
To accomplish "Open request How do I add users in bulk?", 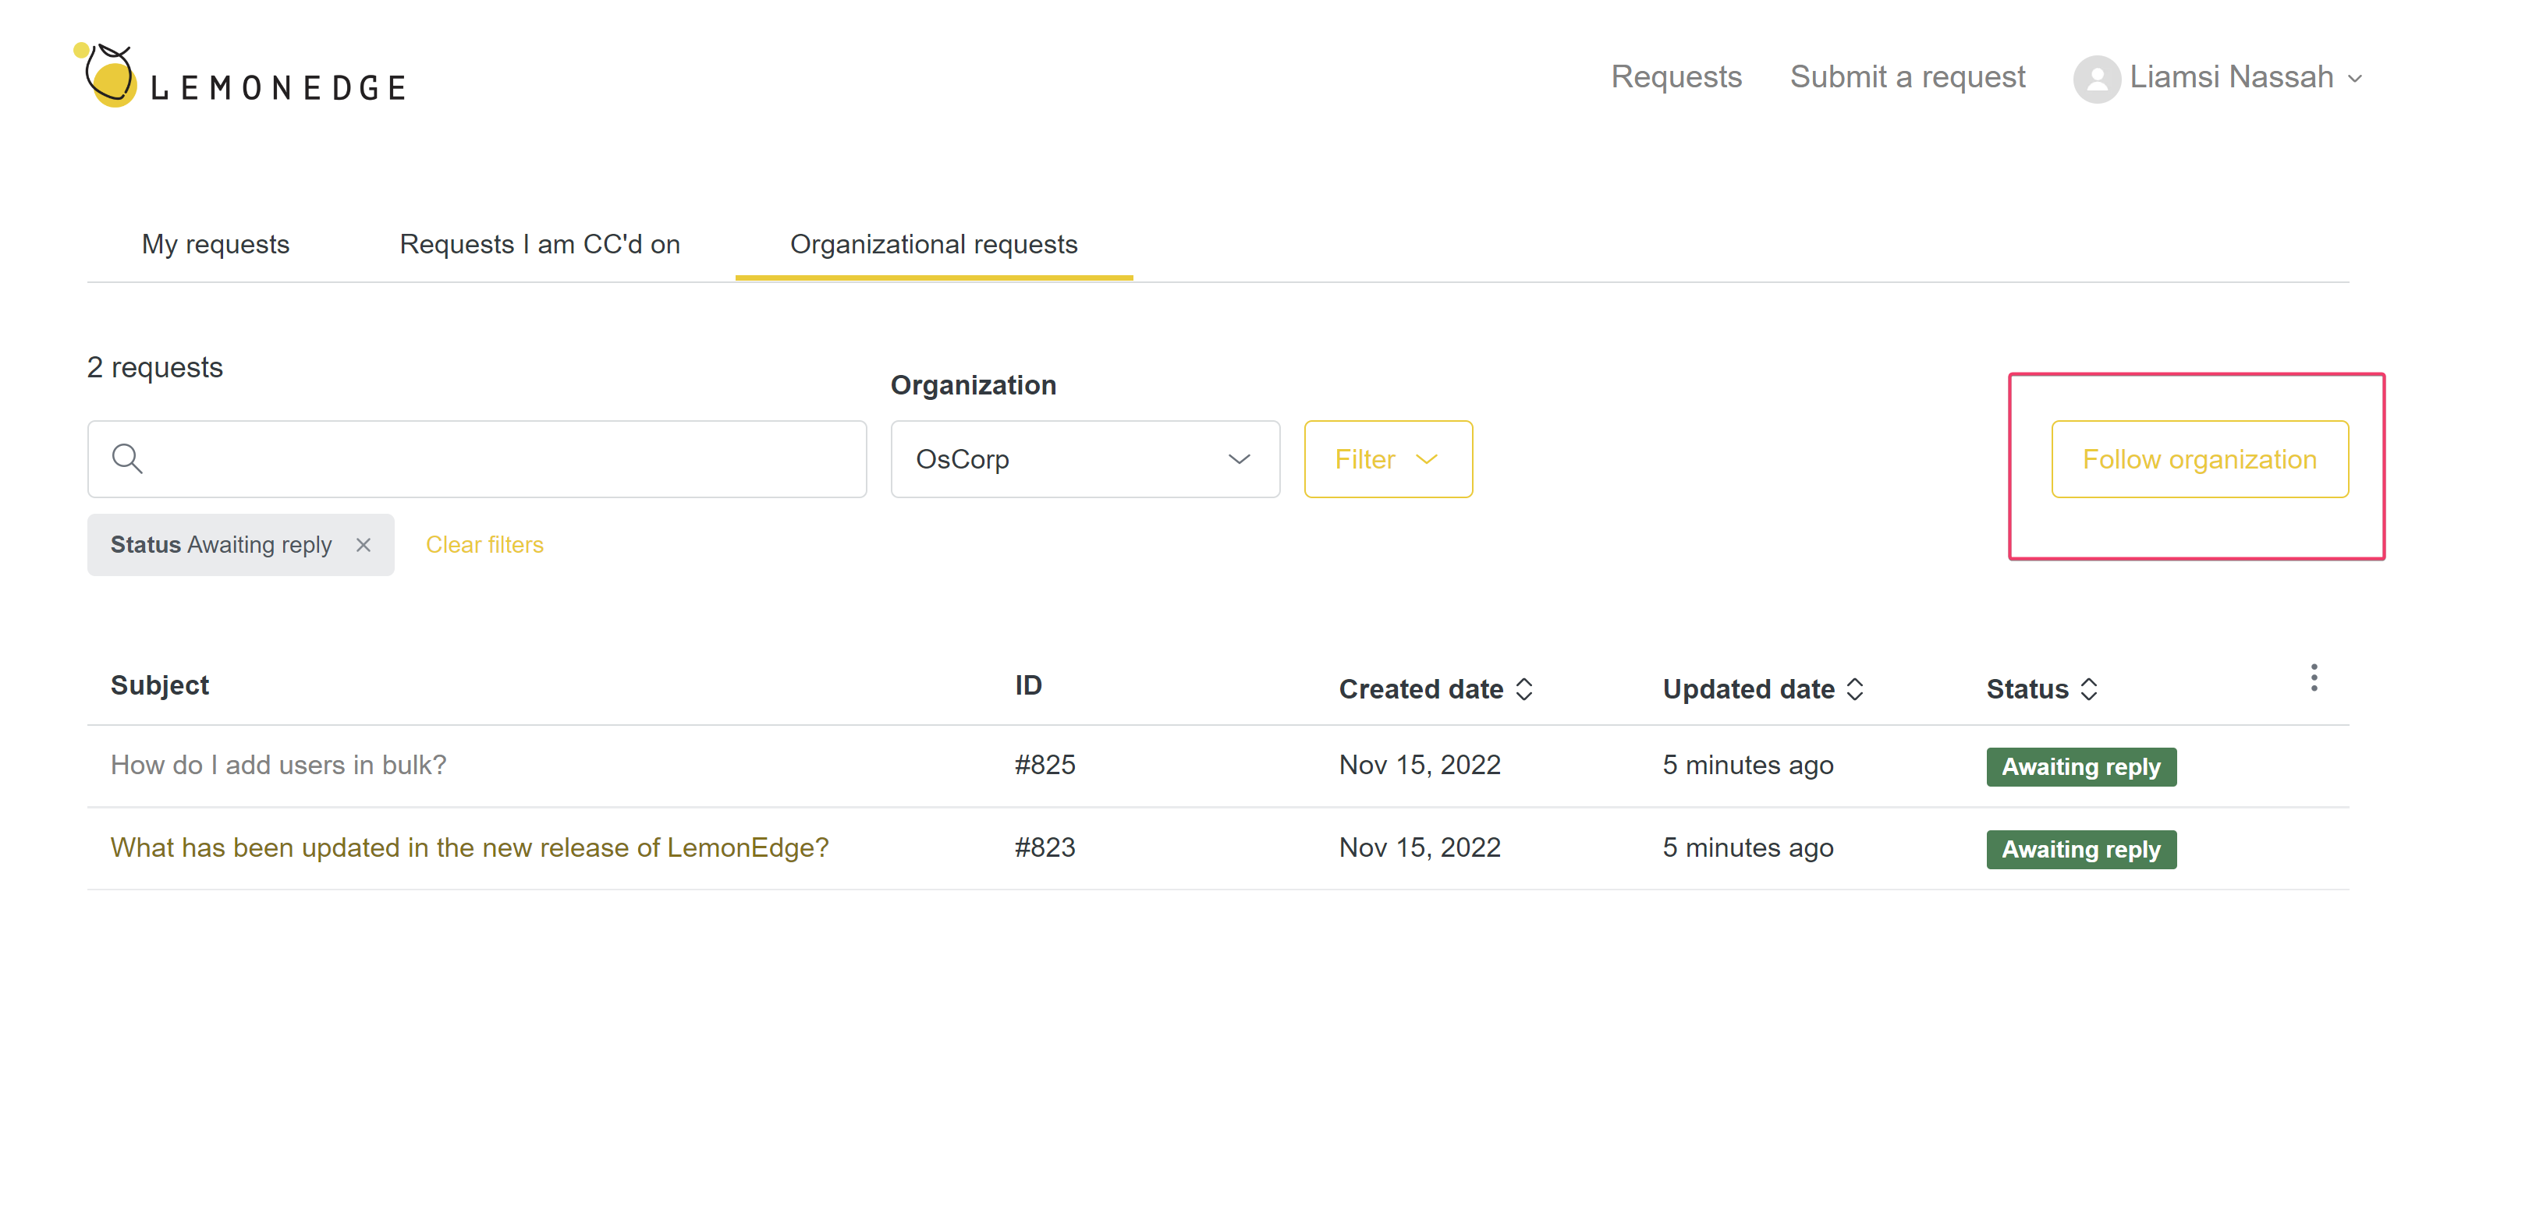I will [x=278, y=765].
